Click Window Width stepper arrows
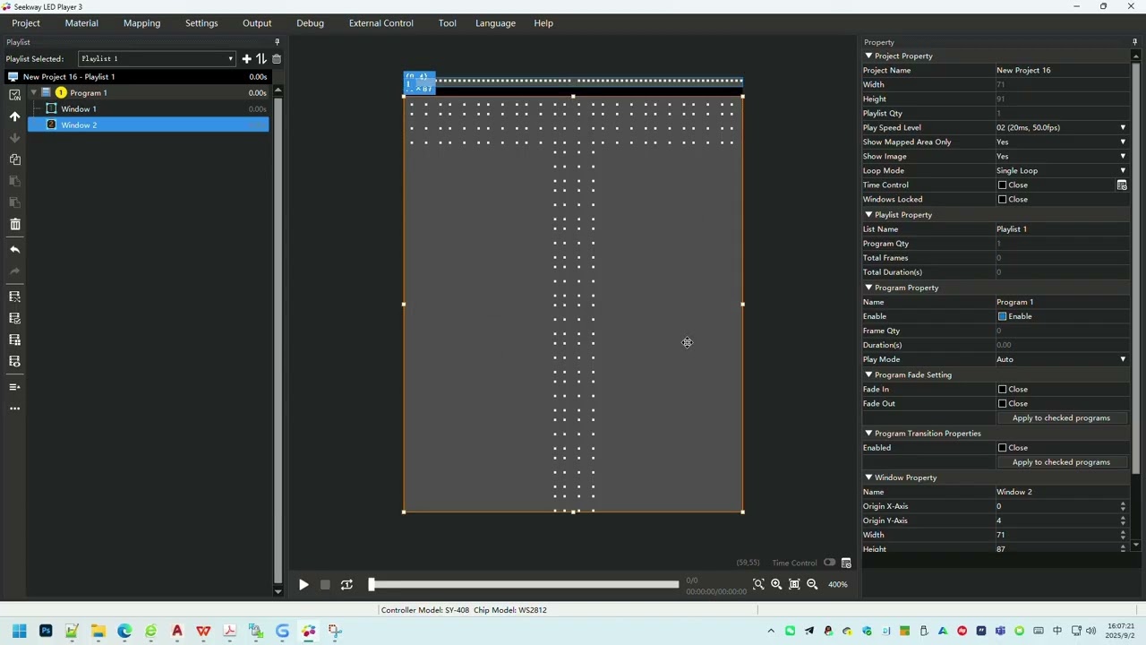Image resolution: width=1146 pixels, height=645 pixels. click(x=1123, y=535)
